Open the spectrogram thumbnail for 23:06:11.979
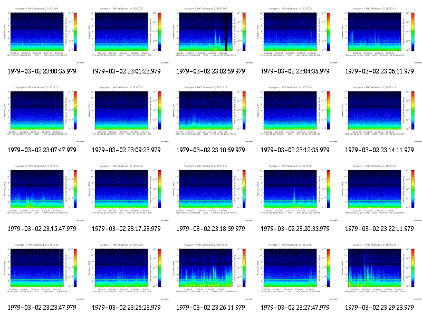This screenshot has height=315, width=422. [380, 35]
